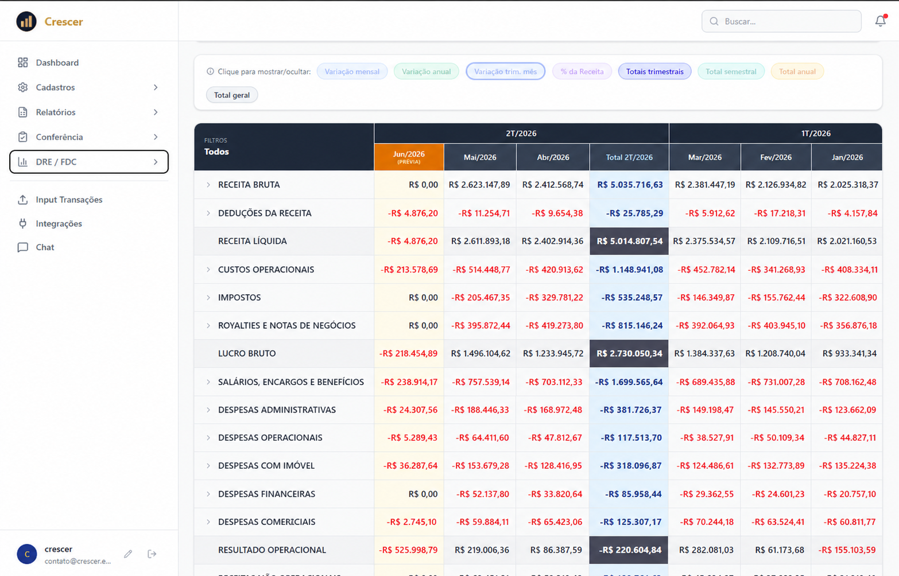
Task: Open the notifications bell
Action: click(x=880, y=21)
